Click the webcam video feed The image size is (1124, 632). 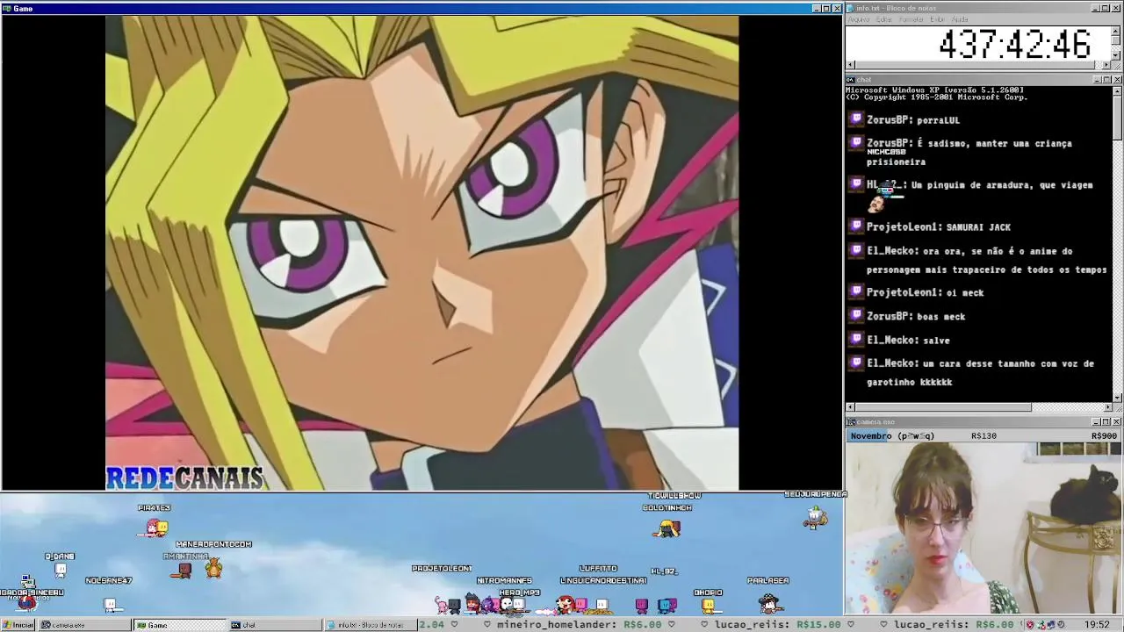tap(983, 528)
